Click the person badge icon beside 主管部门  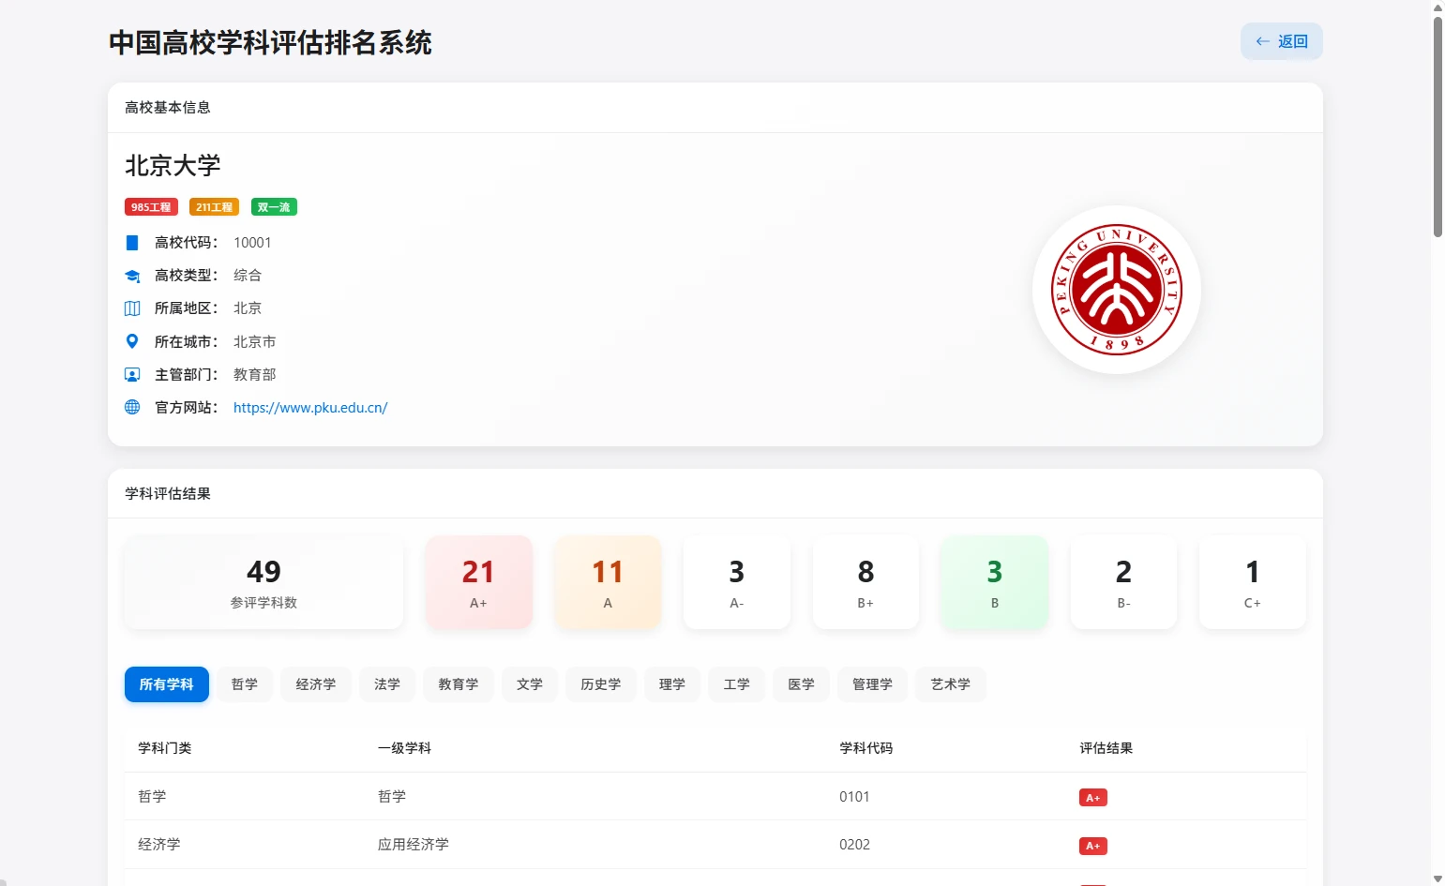(x=132, y=375)
